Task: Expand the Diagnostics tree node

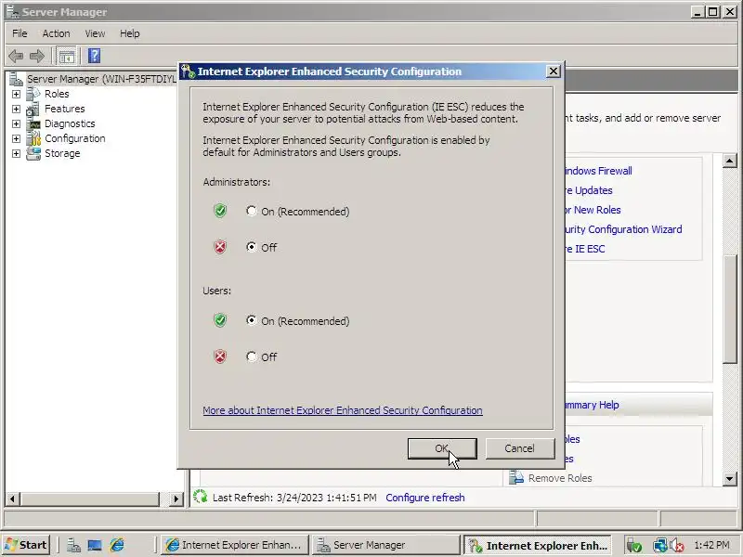Action: pos(16,124)
